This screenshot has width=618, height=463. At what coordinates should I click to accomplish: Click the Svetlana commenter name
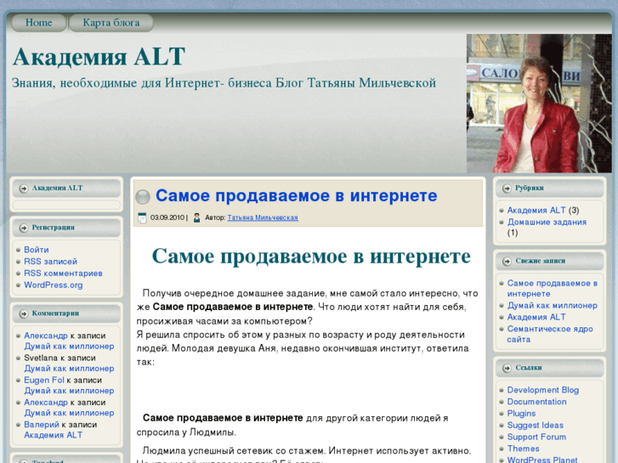pyautogui.click(x=41, y=359)
